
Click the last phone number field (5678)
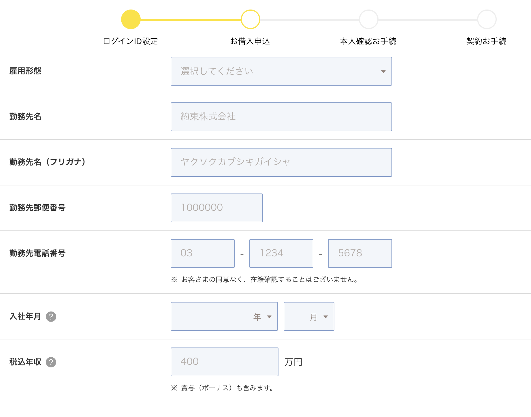[360, 253]
